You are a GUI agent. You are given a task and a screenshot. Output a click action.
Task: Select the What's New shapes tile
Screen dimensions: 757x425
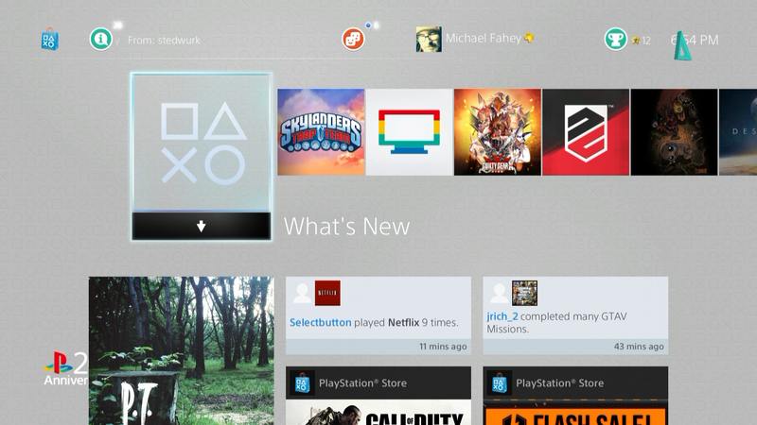(202, 143)
